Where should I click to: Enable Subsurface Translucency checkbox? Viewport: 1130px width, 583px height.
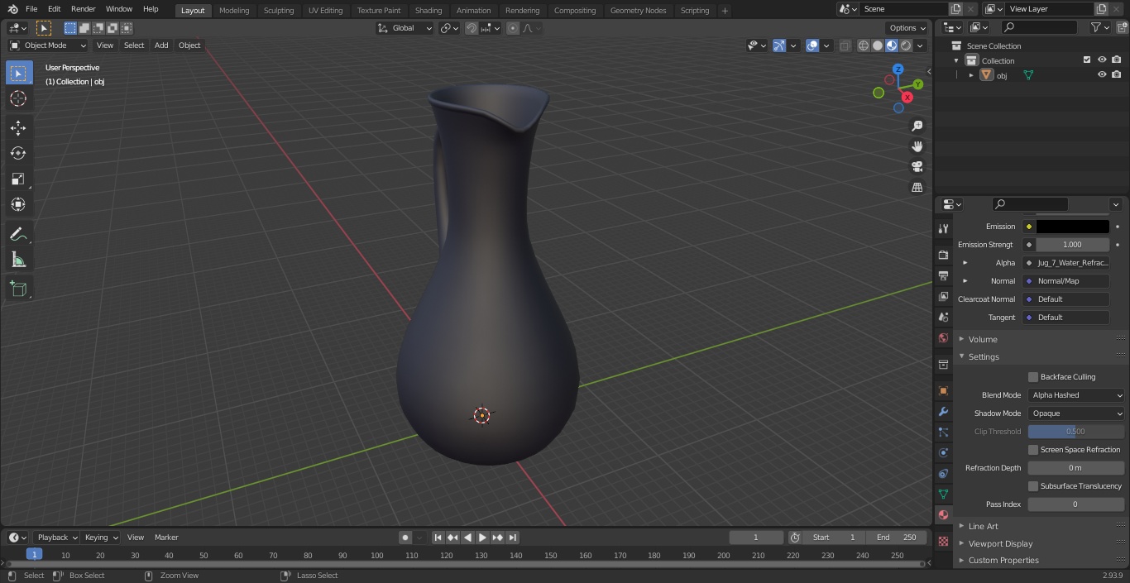tap(1033, 486)
